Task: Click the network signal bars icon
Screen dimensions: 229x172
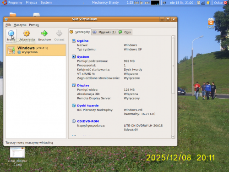Action: point(203,3)
